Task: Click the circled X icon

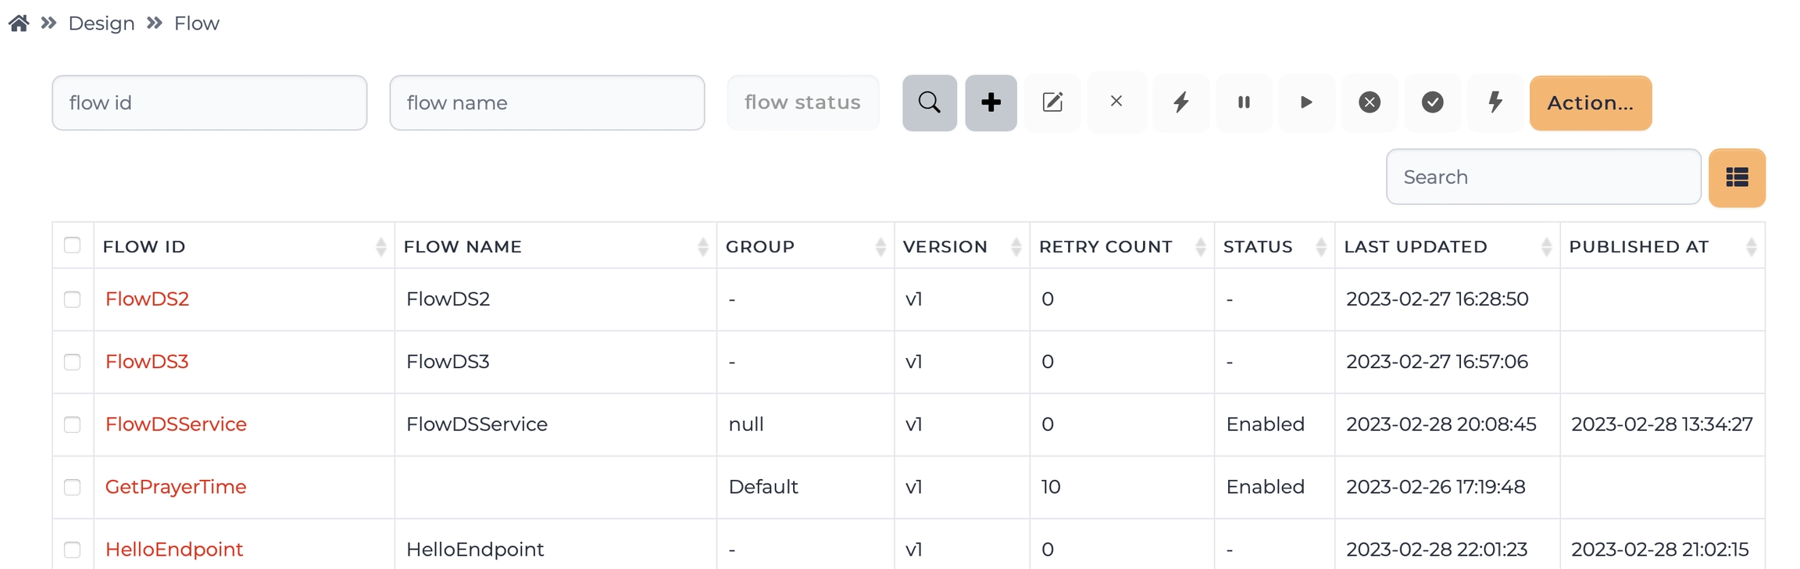Action: [x=1369, y=102]
